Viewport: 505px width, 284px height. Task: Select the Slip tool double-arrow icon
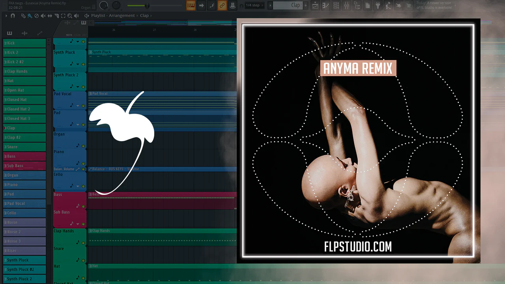tap(50, 16)
